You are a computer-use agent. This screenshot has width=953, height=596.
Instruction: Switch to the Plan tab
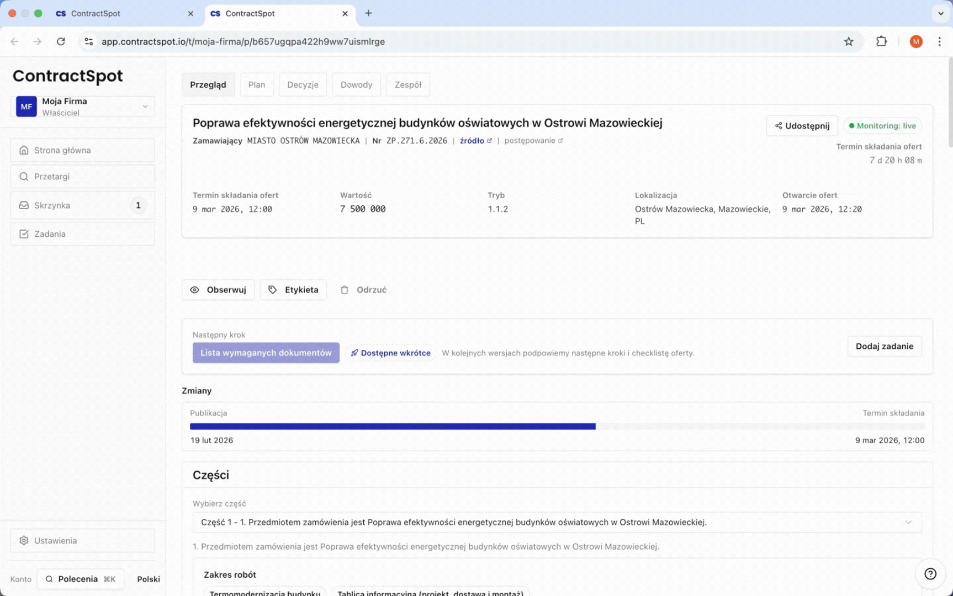pyautogui.click(x=257, y=84)
